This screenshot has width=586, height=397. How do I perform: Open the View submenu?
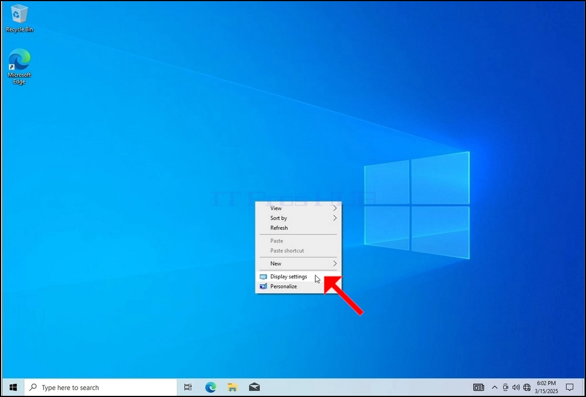[x=298, y=208]
